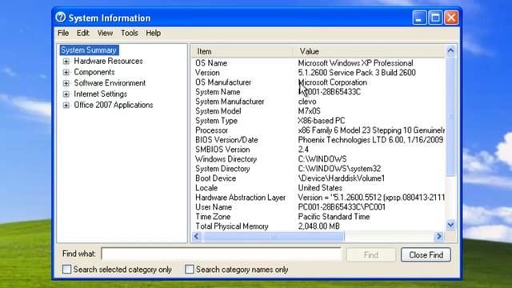512x288 pixels.
Task: Open the File menu
Action: click(63, 33)
